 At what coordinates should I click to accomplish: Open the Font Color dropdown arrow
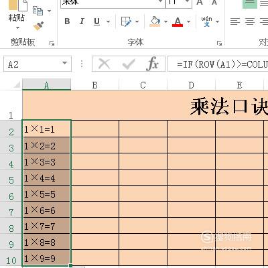189,21
